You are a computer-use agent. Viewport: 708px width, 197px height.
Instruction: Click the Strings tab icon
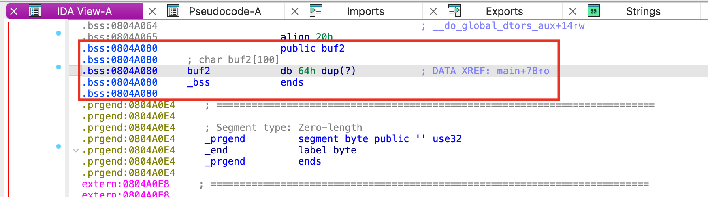coord(594,11)
